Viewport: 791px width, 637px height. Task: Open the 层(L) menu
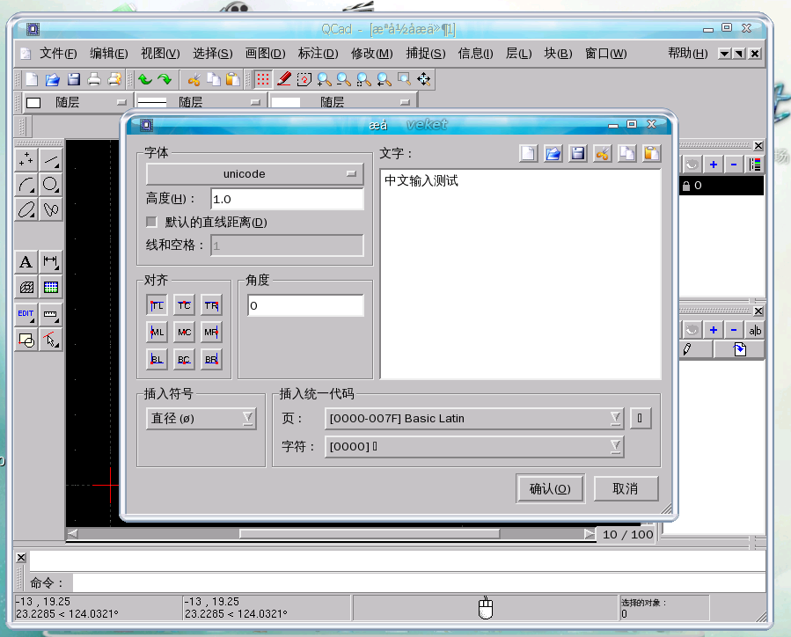[x=518, y=54]
